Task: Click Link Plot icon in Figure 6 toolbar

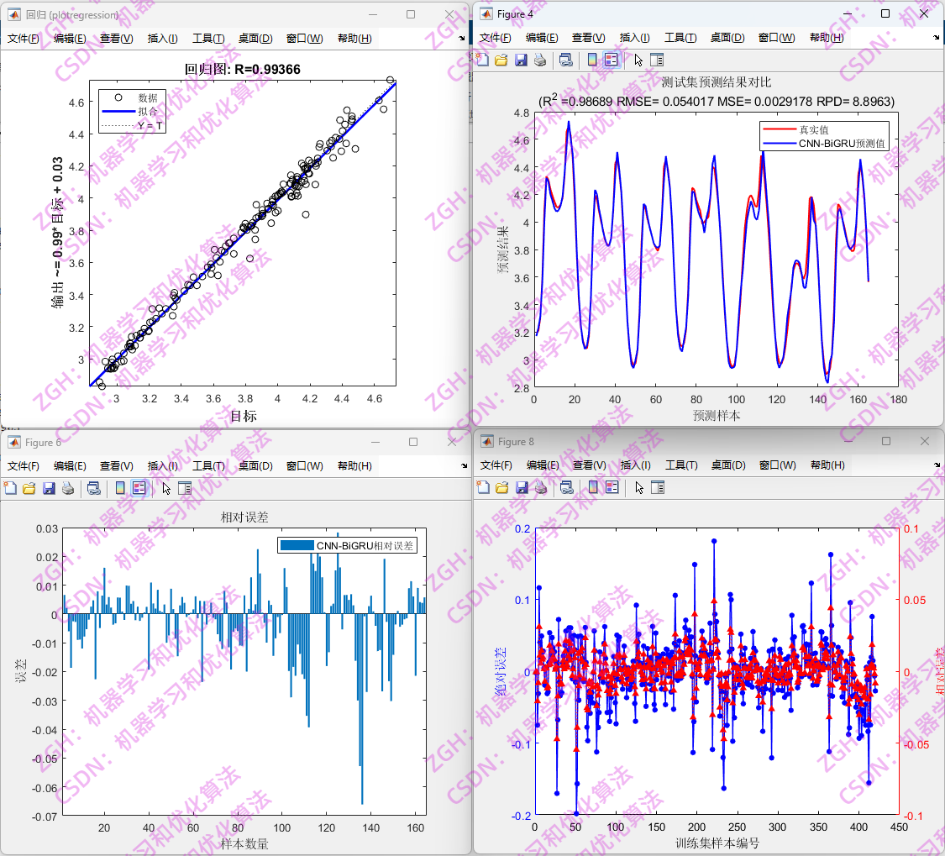Action: click(x=93, y=488)
